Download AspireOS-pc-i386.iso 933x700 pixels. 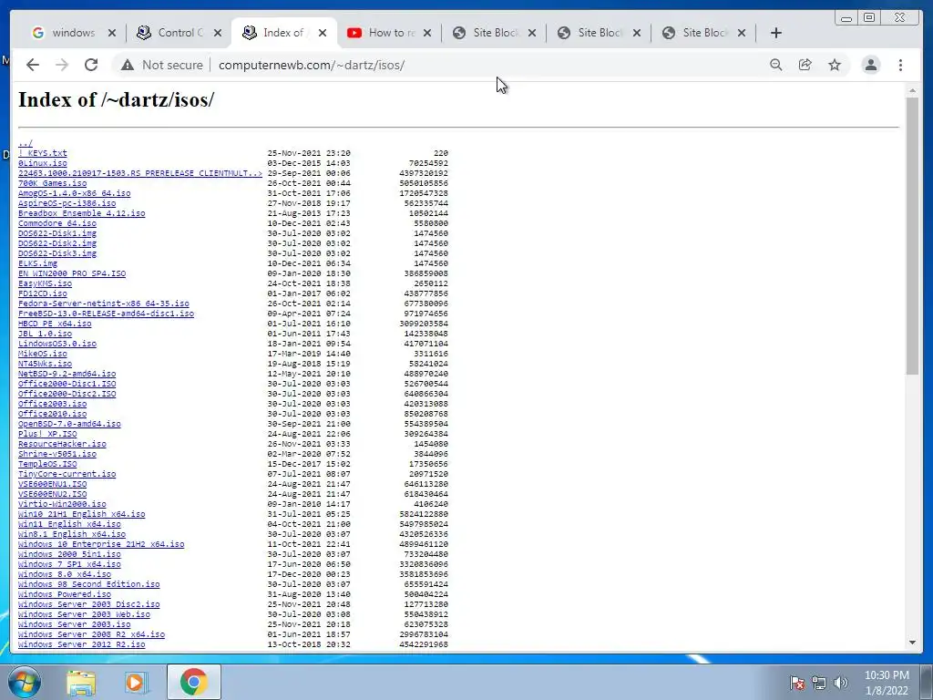point(67,203)
